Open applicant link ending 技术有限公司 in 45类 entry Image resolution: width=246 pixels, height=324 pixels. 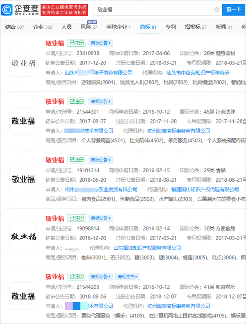89,131
